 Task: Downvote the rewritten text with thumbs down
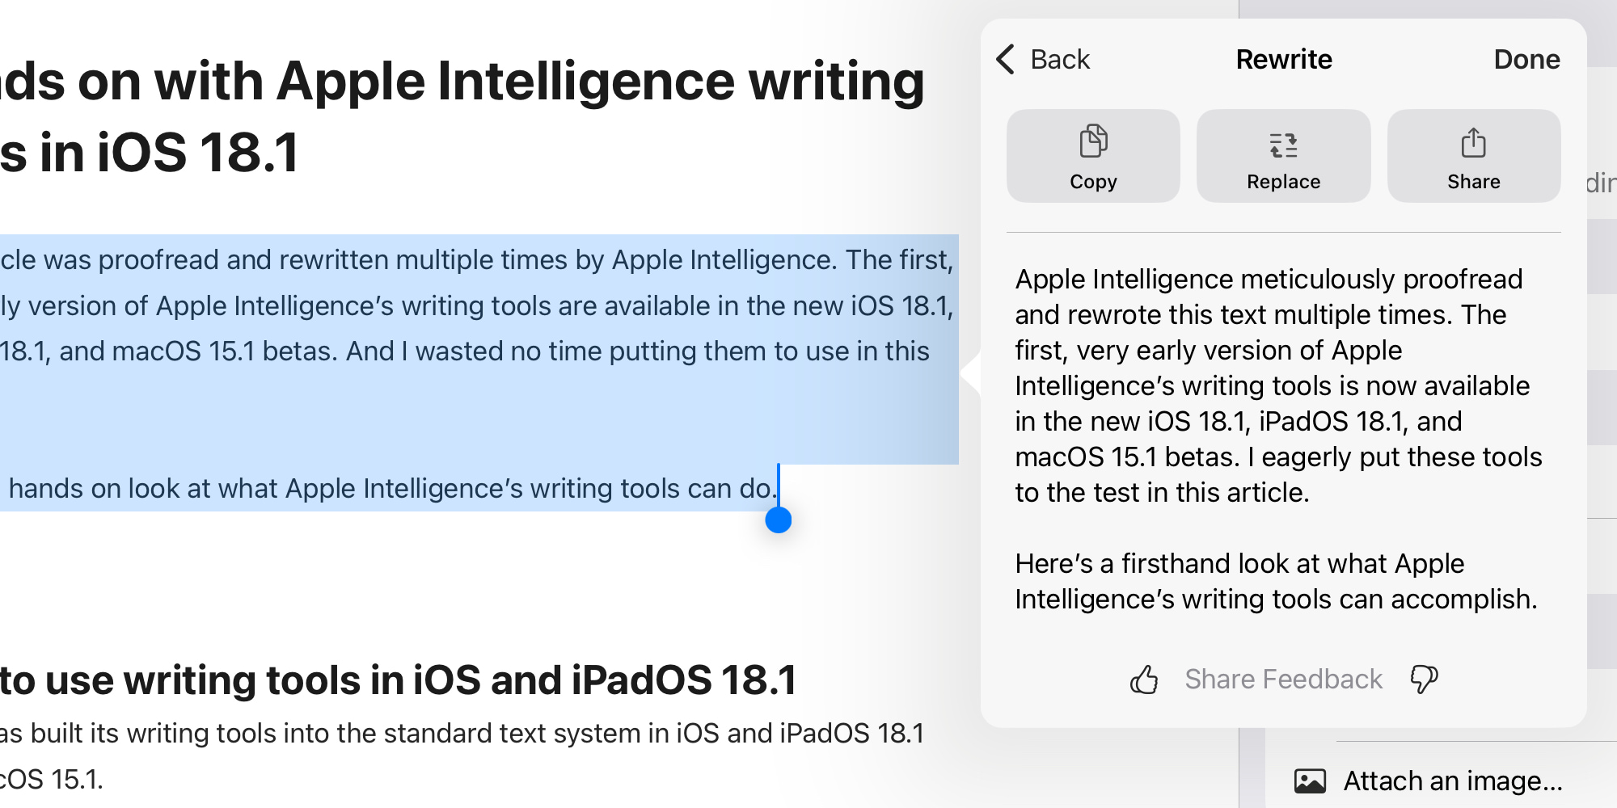click(1425, 679)
